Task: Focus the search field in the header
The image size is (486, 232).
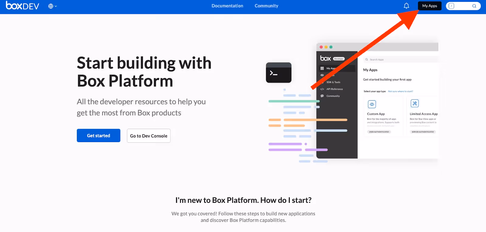Action: point(463,6)
